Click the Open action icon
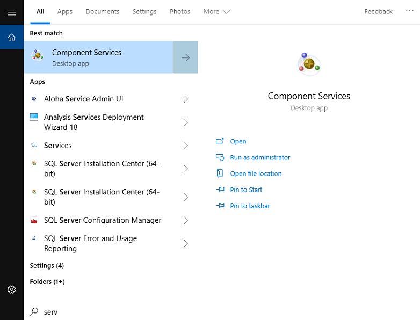 [x=220, y=141]
